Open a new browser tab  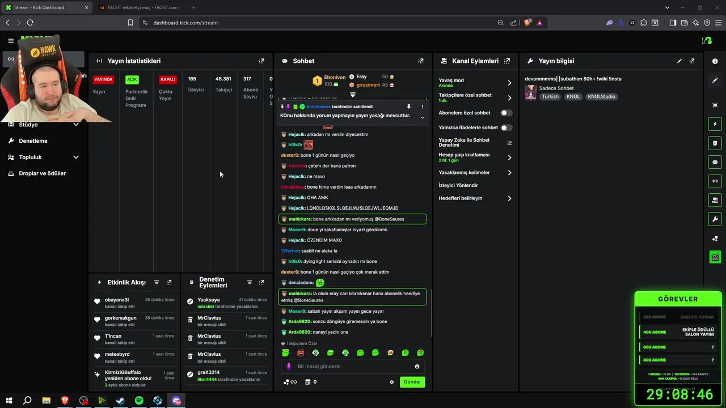point(193,7)
